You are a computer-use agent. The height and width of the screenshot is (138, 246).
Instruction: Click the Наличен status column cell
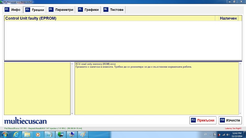pos(228,18)
